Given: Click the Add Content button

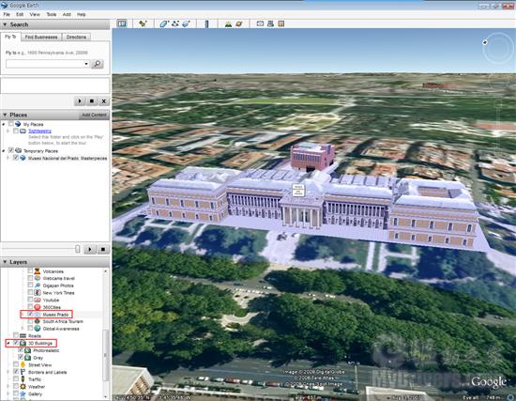Looking at the screenshot, I should (x=94, y=115).
